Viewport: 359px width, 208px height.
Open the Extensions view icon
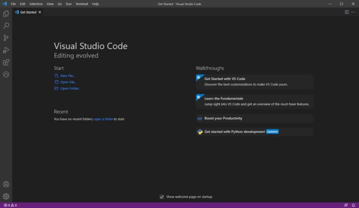point(6,62)
